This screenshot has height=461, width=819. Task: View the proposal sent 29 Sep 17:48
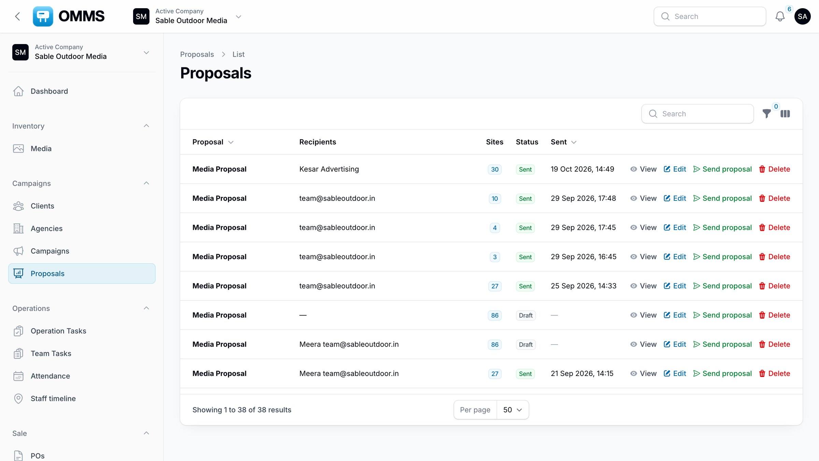[x=643, y=198]
